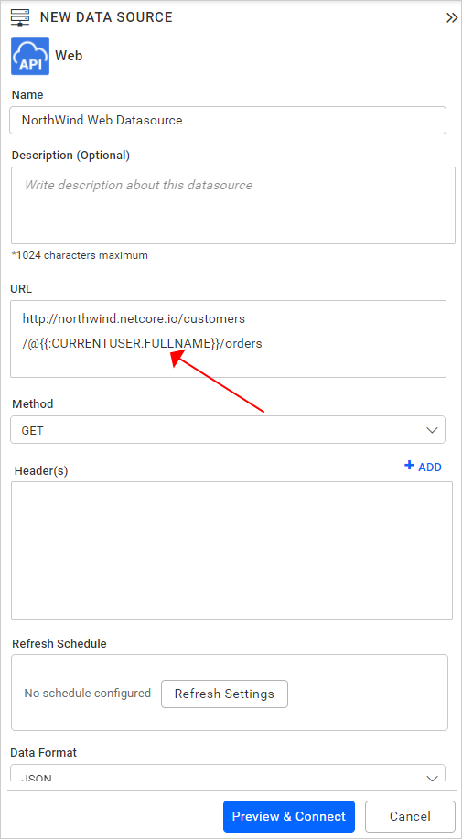
Task: Cancel the new data source
Action: [410, 816]
